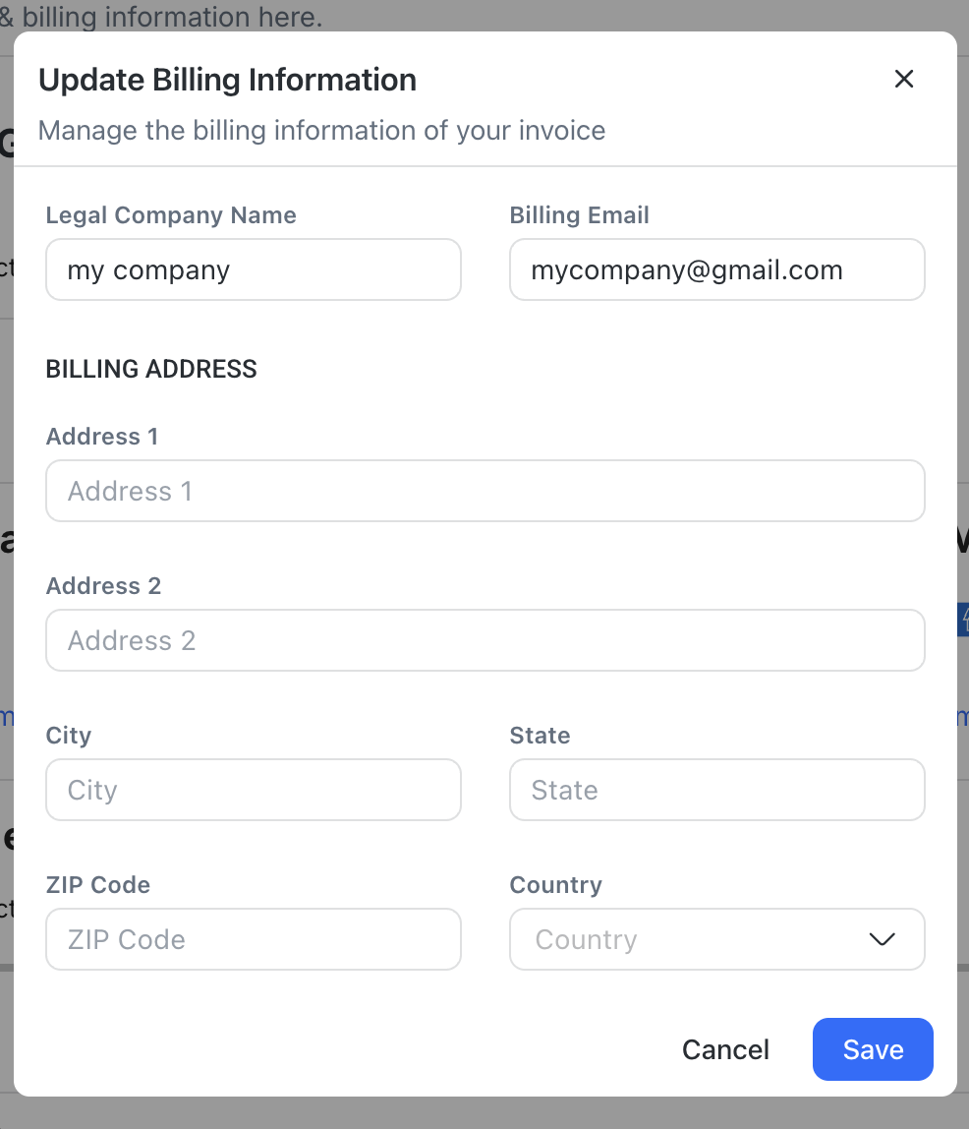Save the billing information
Viewport: 969px width, 1129px height.
pos(873,1049)
